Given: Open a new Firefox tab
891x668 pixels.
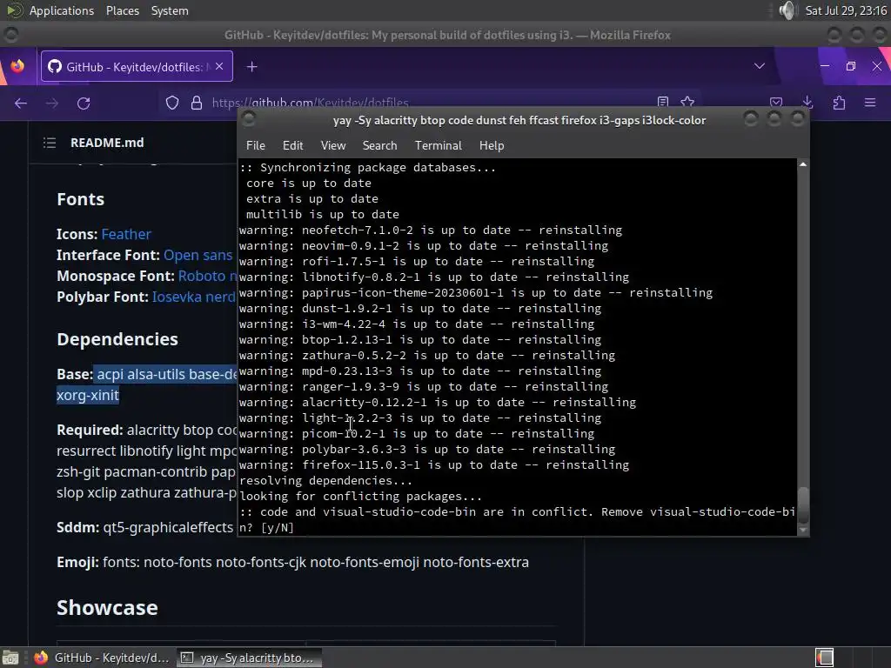Looking at the screenshot, I should [x=251, y=67].
